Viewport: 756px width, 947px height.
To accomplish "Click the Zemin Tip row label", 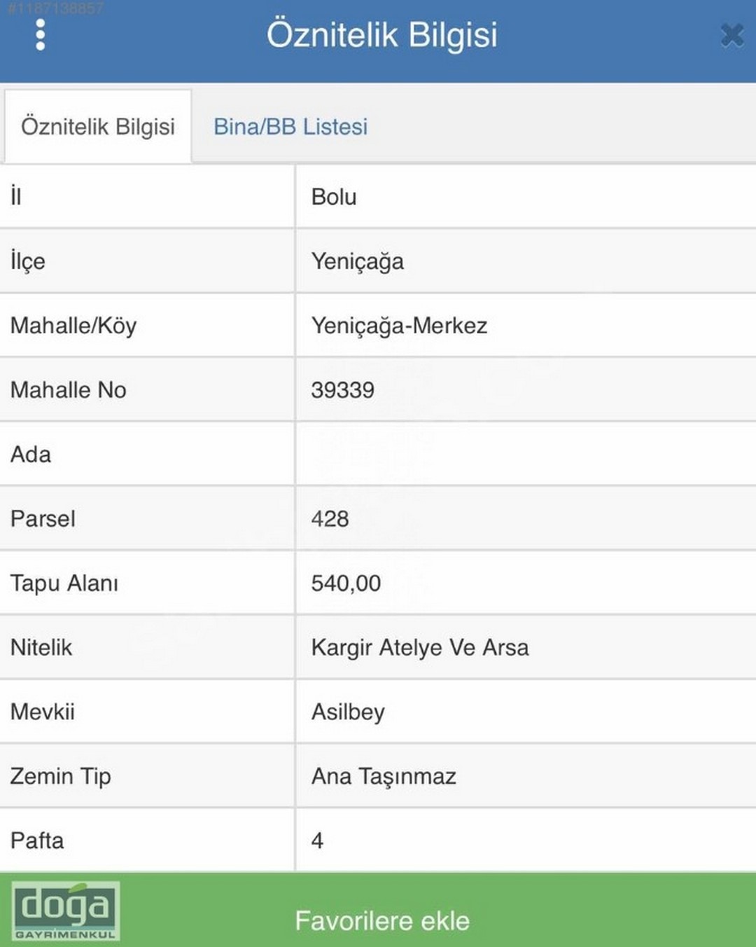I will click(60, 777).
